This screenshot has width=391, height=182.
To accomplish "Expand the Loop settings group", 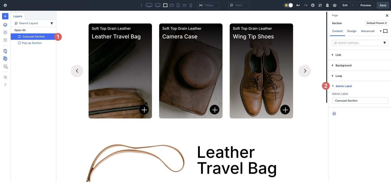I will tap(339, 76).
